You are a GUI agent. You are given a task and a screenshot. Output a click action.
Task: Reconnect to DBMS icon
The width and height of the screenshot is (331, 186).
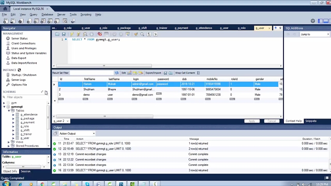pos(73,21)
